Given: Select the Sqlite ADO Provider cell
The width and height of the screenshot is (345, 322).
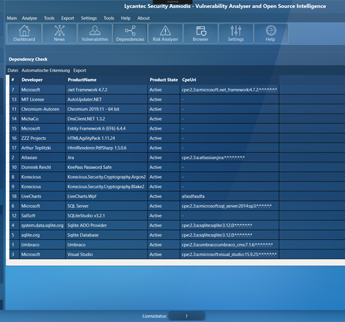Looking at the screenshot, I should (107, 225).
